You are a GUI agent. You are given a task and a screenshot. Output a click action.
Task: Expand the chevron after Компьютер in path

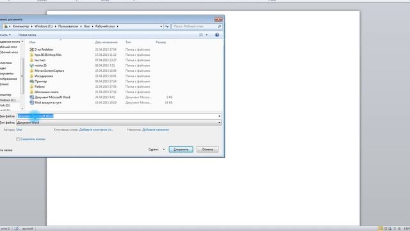click(31, 26)
